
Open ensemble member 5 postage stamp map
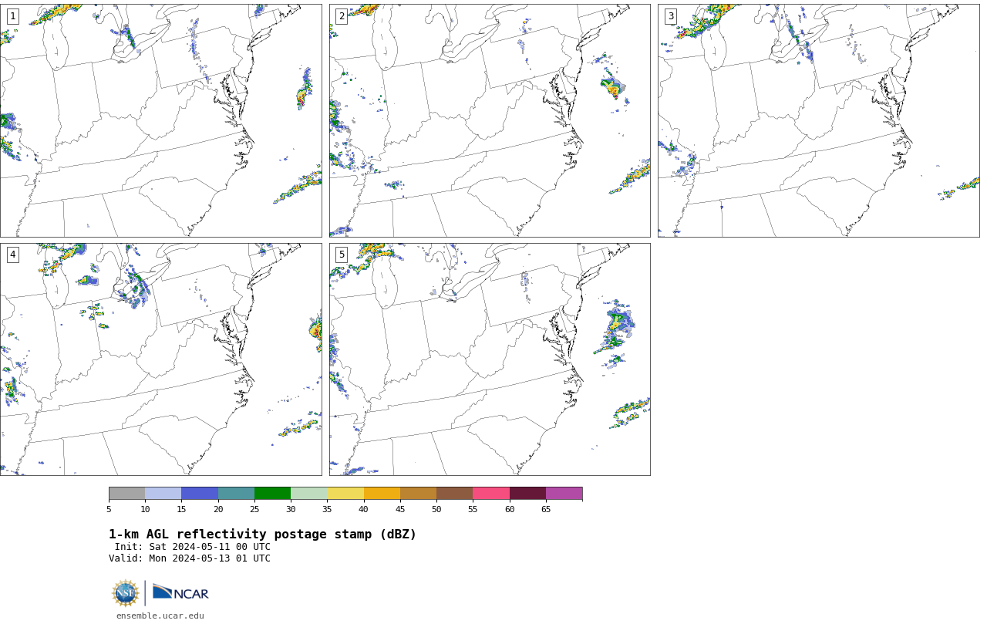(490, 359)
